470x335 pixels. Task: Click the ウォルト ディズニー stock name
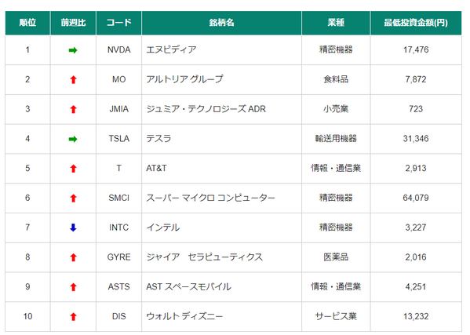pos(184,316)
